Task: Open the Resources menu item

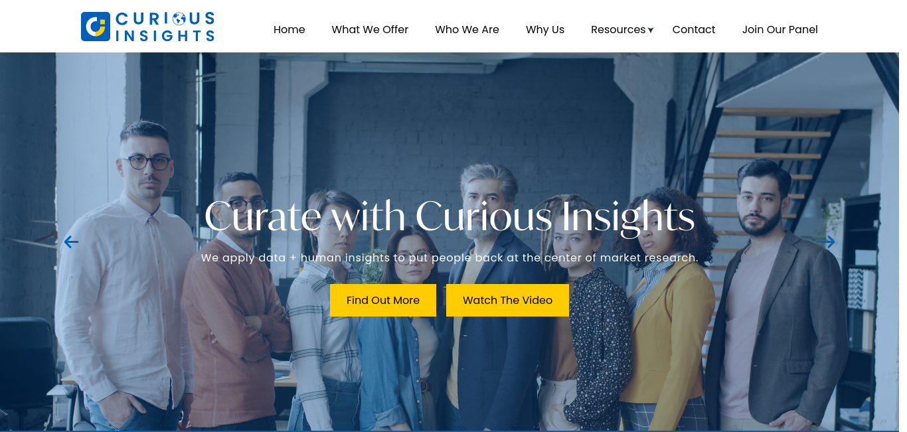Action: pos(618,30)
